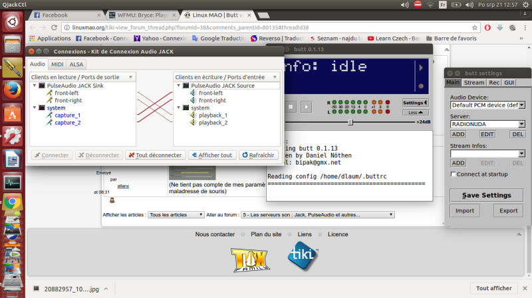Viewport: 532px width, 298px height.
Task: Open the Stream Infos dropdown
Action: tap(522, 154)
